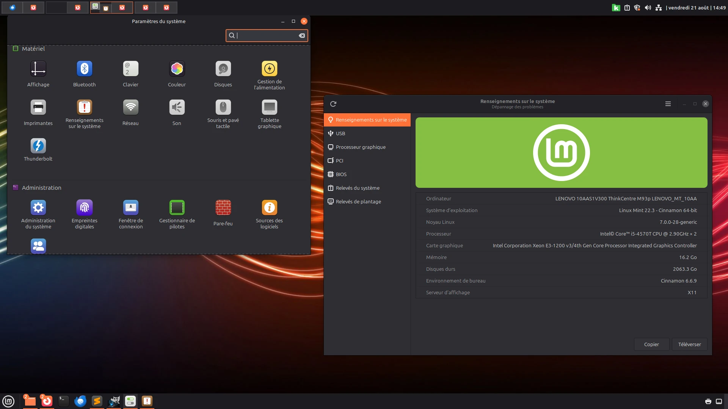This screenshot has height=409, width=728.
Task: Click the Copier button
Action: click(x=651, y=344)
